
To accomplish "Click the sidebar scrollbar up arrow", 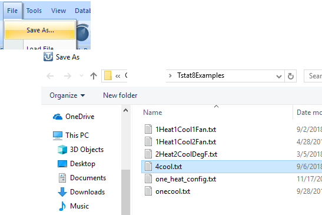I will coord(125,111).
